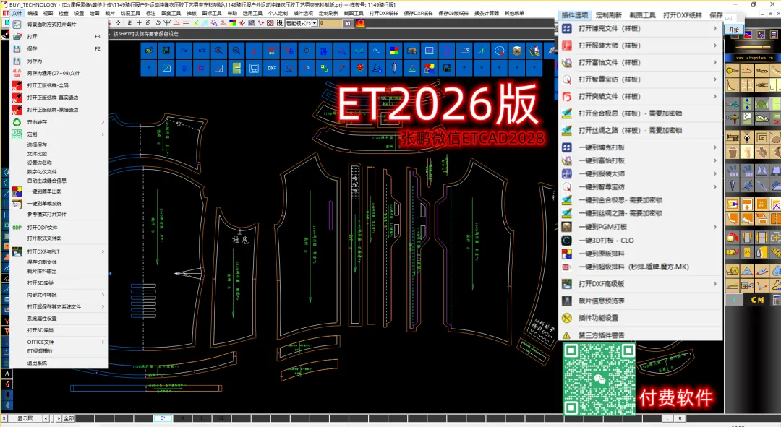Screen dimensions: 781x427
Task: Click the 打开突破文件 red swirl icon
Action: click(x=567, y=97)
